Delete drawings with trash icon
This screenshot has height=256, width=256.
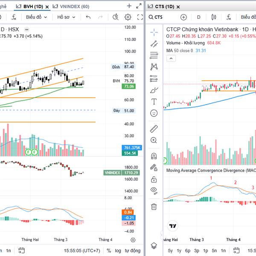[x=154, y=207]
